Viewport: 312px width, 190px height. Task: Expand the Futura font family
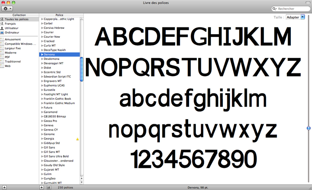coord(42,108)
